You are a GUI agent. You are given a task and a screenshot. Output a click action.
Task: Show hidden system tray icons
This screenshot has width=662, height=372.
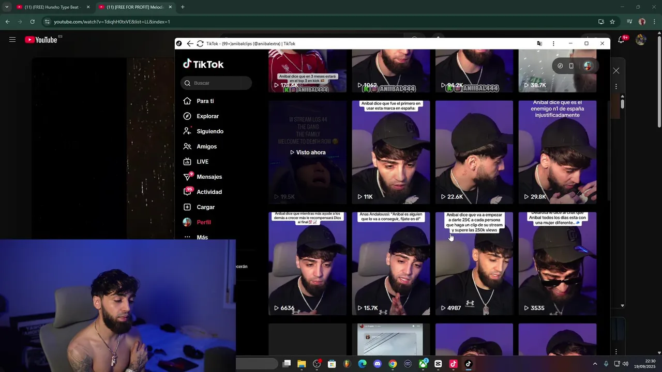[x=595, y=364]
